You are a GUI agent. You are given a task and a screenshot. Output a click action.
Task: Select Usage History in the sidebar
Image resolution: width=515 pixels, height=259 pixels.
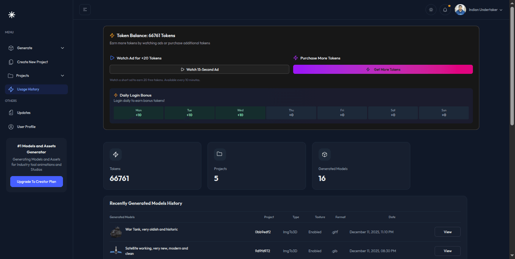click(x=28, y=89)
